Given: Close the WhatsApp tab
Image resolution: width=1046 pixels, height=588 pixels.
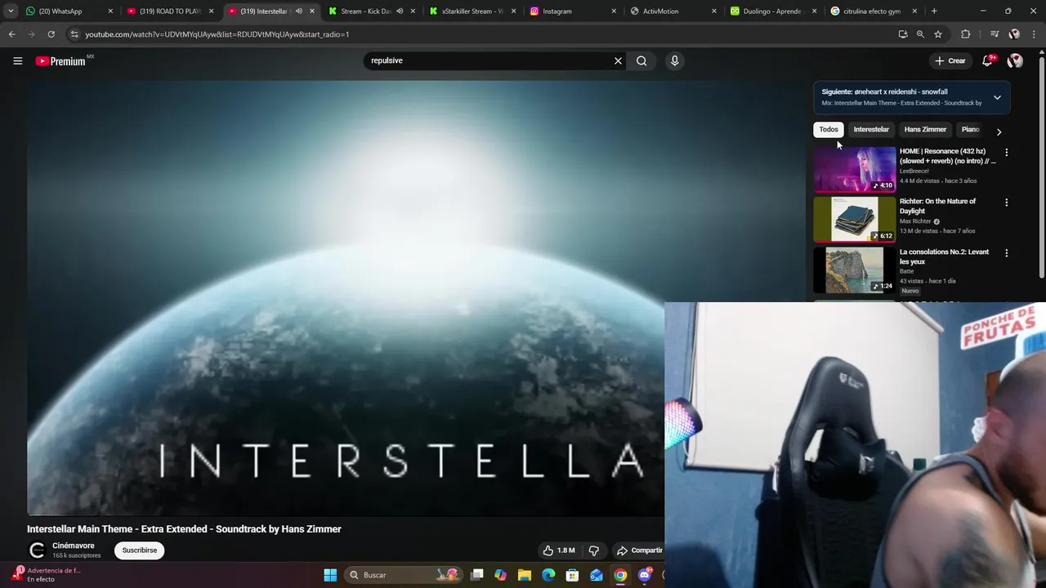Looking at the screenshot, I should pyautogui.click(x=110, y=11).
